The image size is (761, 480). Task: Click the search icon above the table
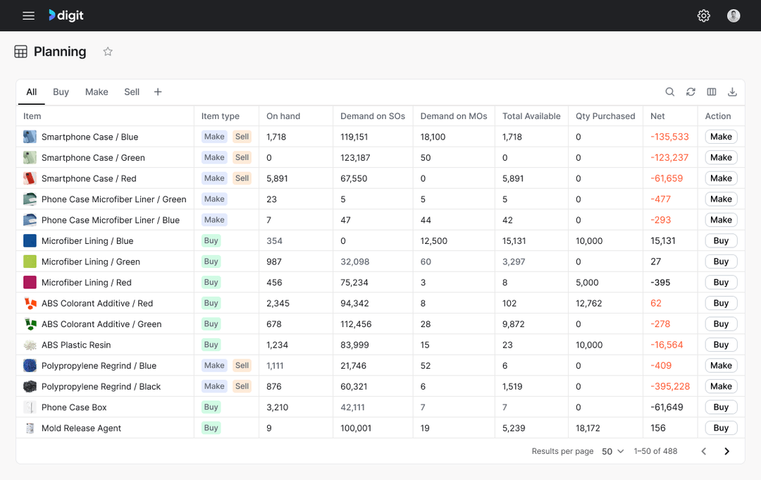pos(670,92)
